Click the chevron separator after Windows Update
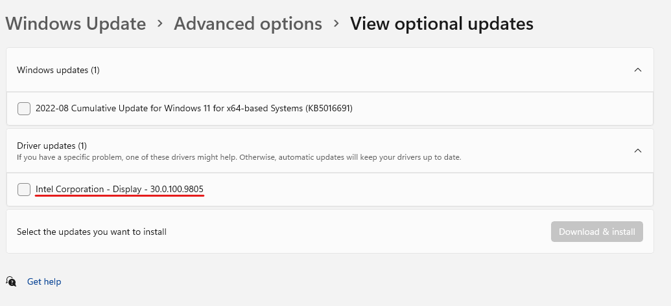 160,23
